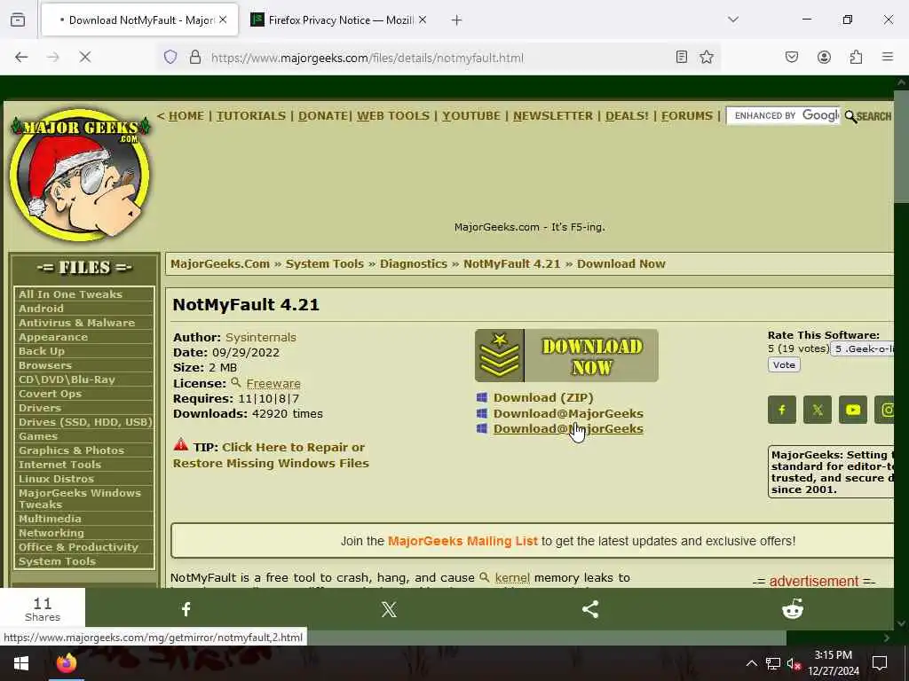The width and height of the screenshot is (909, 681).
Task: Open the System Tools sidebar category
Action: click(57, 561)
